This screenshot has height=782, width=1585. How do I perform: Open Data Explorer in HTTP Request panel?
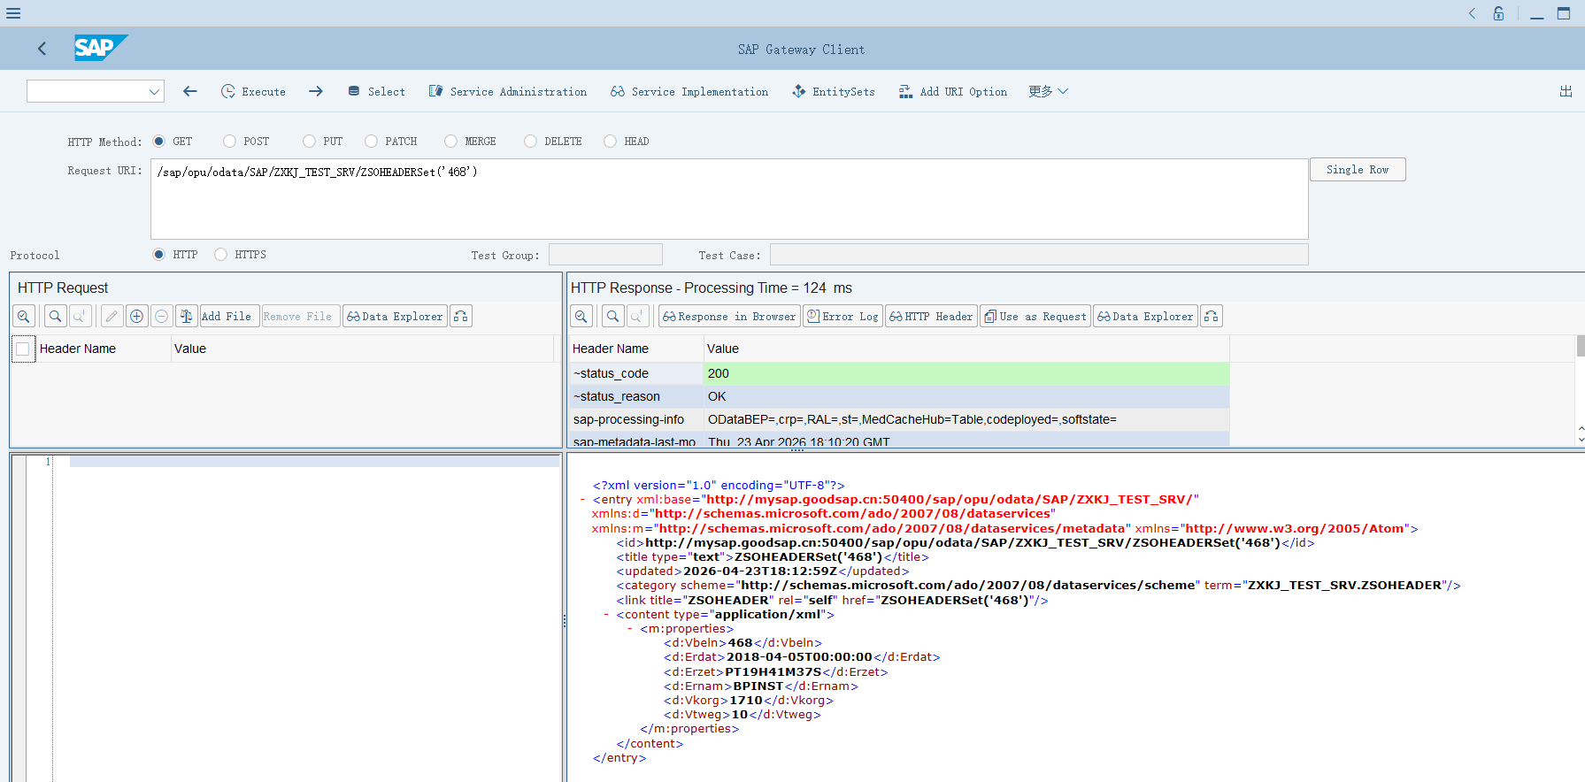[x=395, y=316]
